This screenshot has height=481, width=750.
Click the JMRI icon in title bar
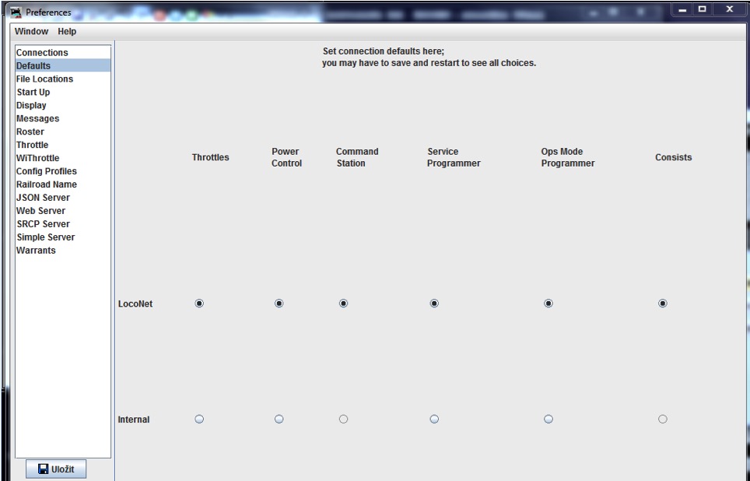tap(16, 12)
